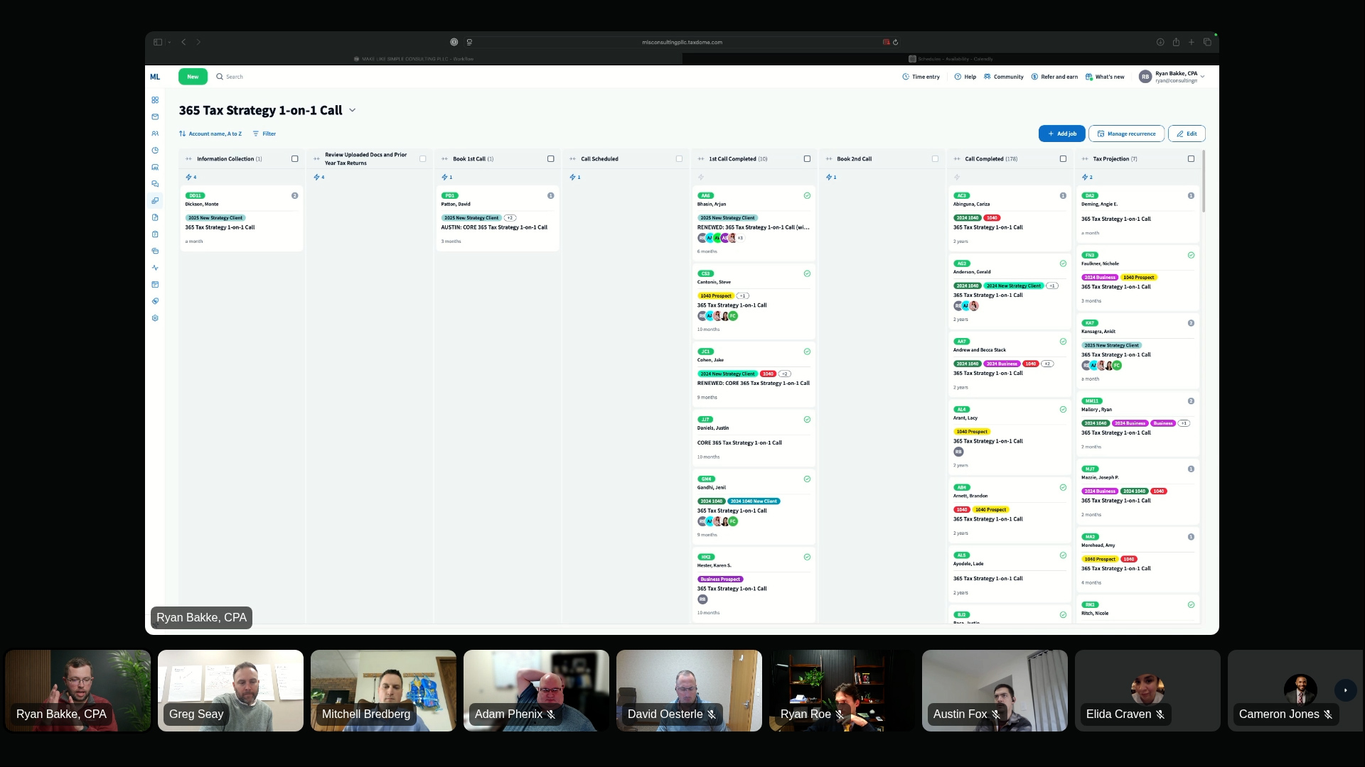The height and width of the screenshot is (767, 1365).
Task: Select all jobs in 1st Call Completed column
Action: click(807, 159)
